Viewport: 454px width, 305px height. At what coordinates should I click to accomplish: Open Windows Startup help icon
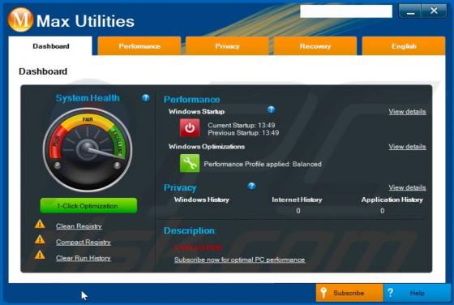[x=271, y=110]
